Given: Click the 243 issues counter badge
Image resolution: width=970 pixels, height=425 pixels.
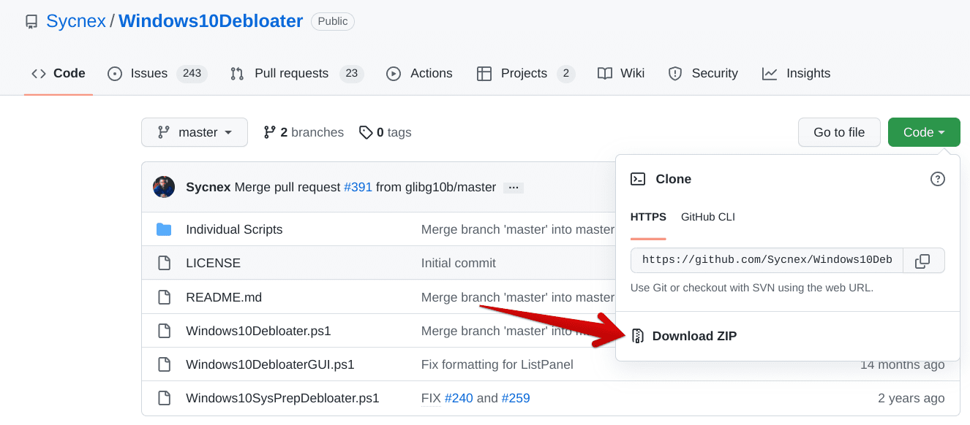Looking at the screenshot, I should point(192,74).
